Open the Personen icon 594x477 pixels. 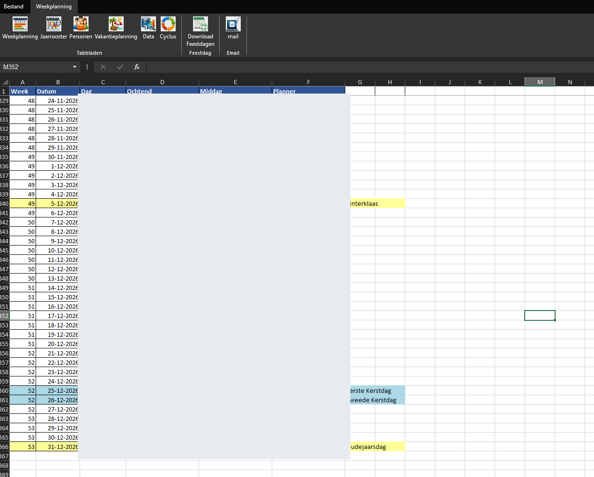(x=81, y=28)
